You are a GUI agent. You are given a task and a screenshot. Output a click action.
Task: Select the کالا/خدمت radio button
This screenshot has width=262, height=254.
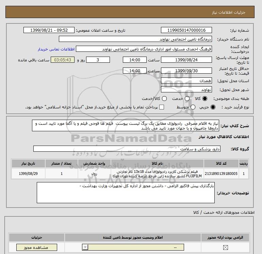pos(164,99)
